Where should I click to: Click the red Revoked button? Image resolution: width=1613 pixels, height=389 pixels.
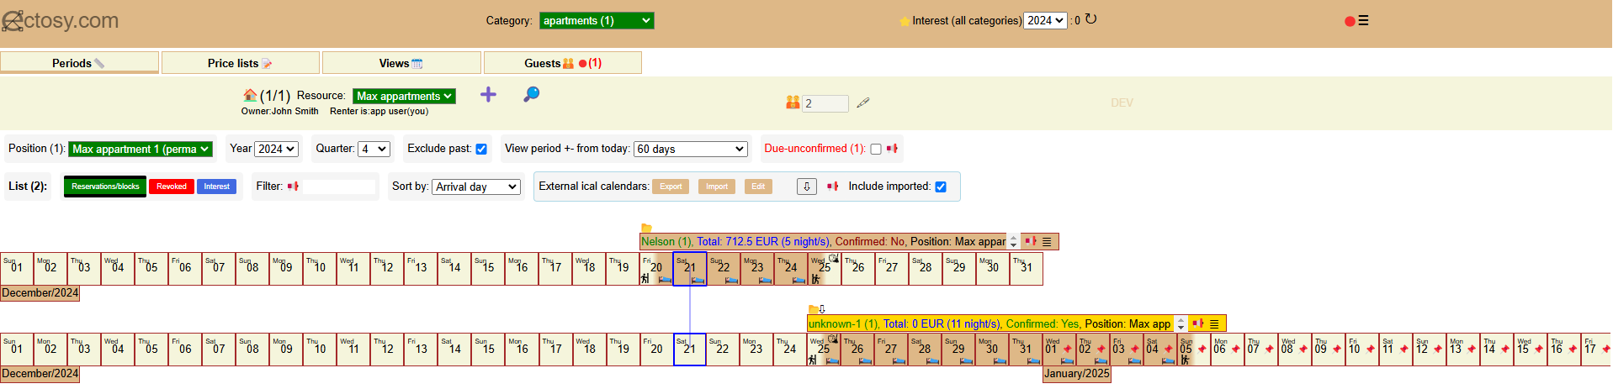(172, 187)
